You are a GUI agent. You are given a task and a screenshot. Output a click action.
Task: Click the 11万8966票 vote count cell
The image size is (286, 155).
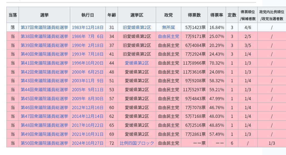[x=194, y=63]
